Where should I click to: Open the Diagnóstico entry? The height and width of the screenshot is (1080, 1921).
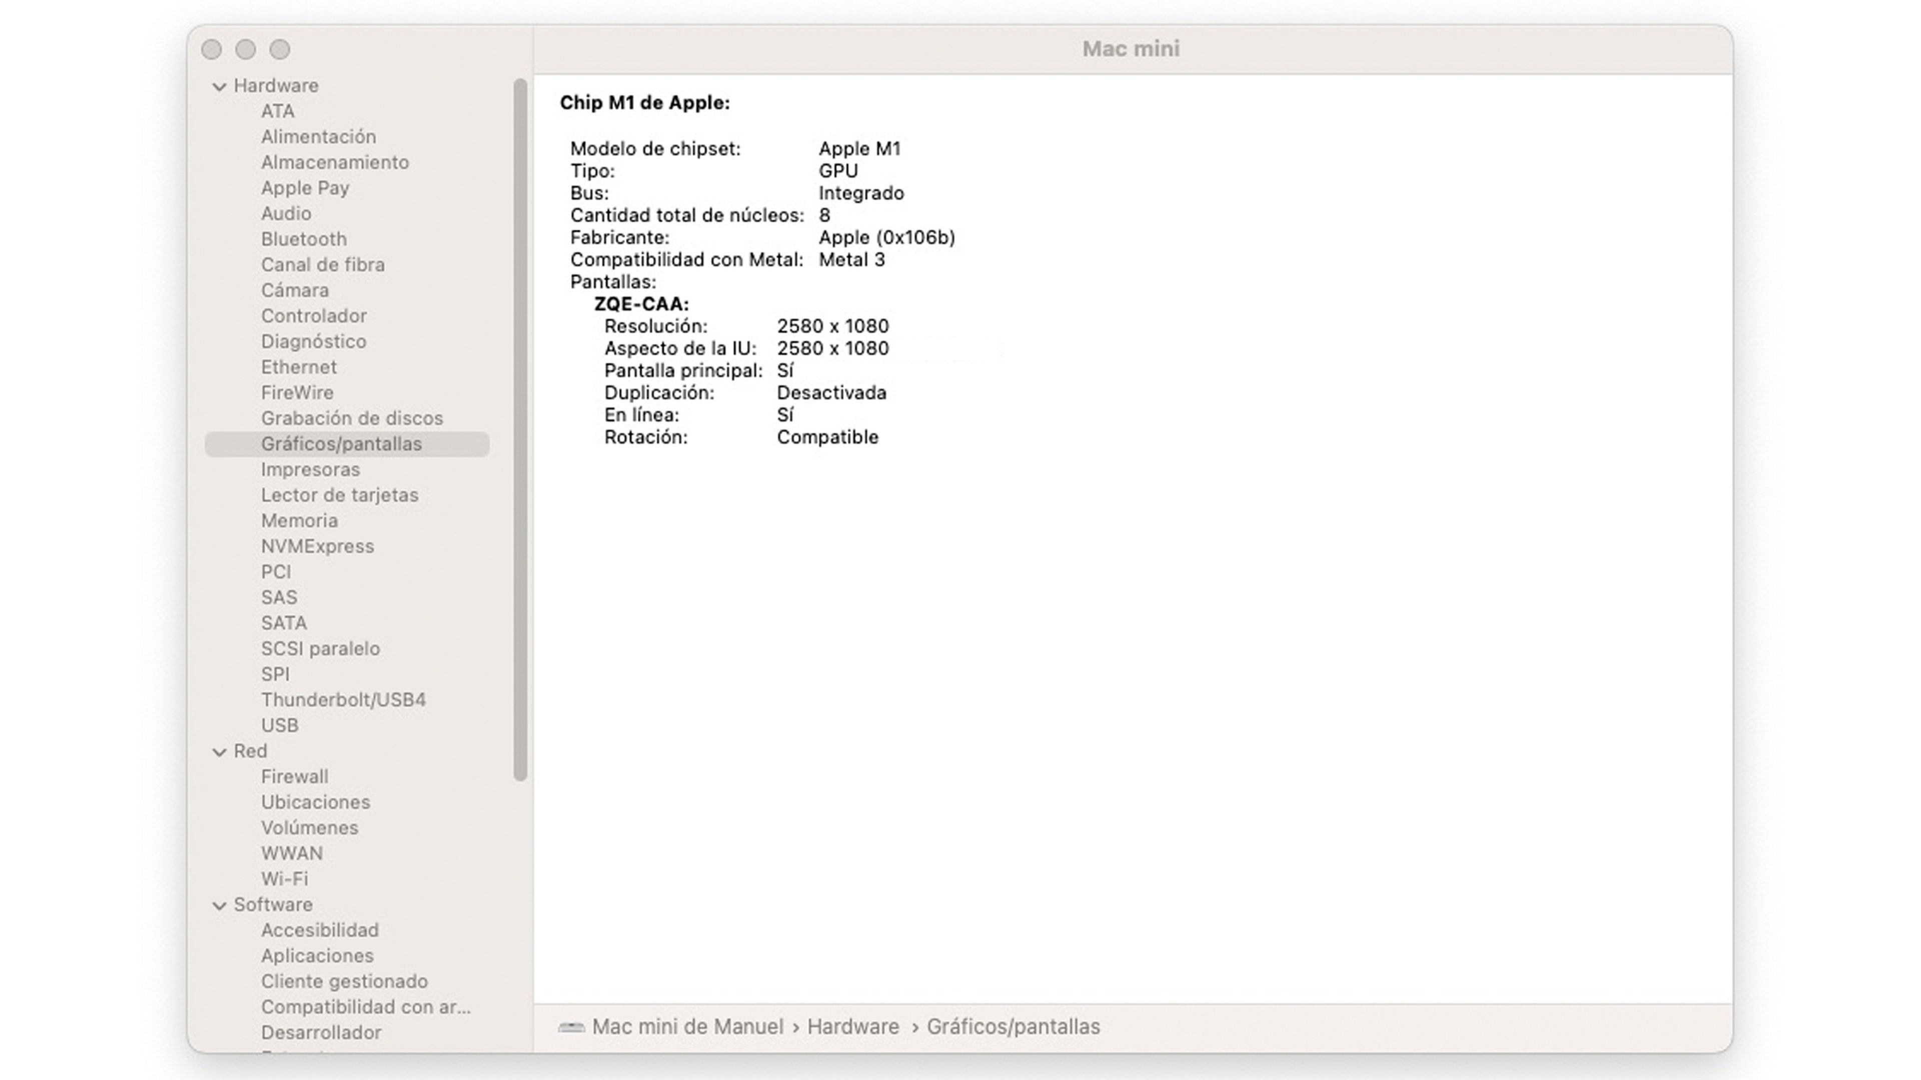[313, 341]
